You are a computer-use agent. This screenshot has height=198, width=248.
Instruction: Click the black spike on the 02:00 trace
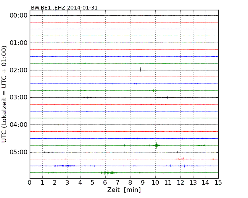140,70
